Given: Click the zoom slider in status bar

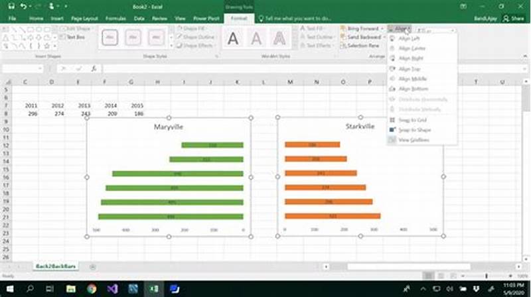Looking at the screenshot, I should 487,276.
